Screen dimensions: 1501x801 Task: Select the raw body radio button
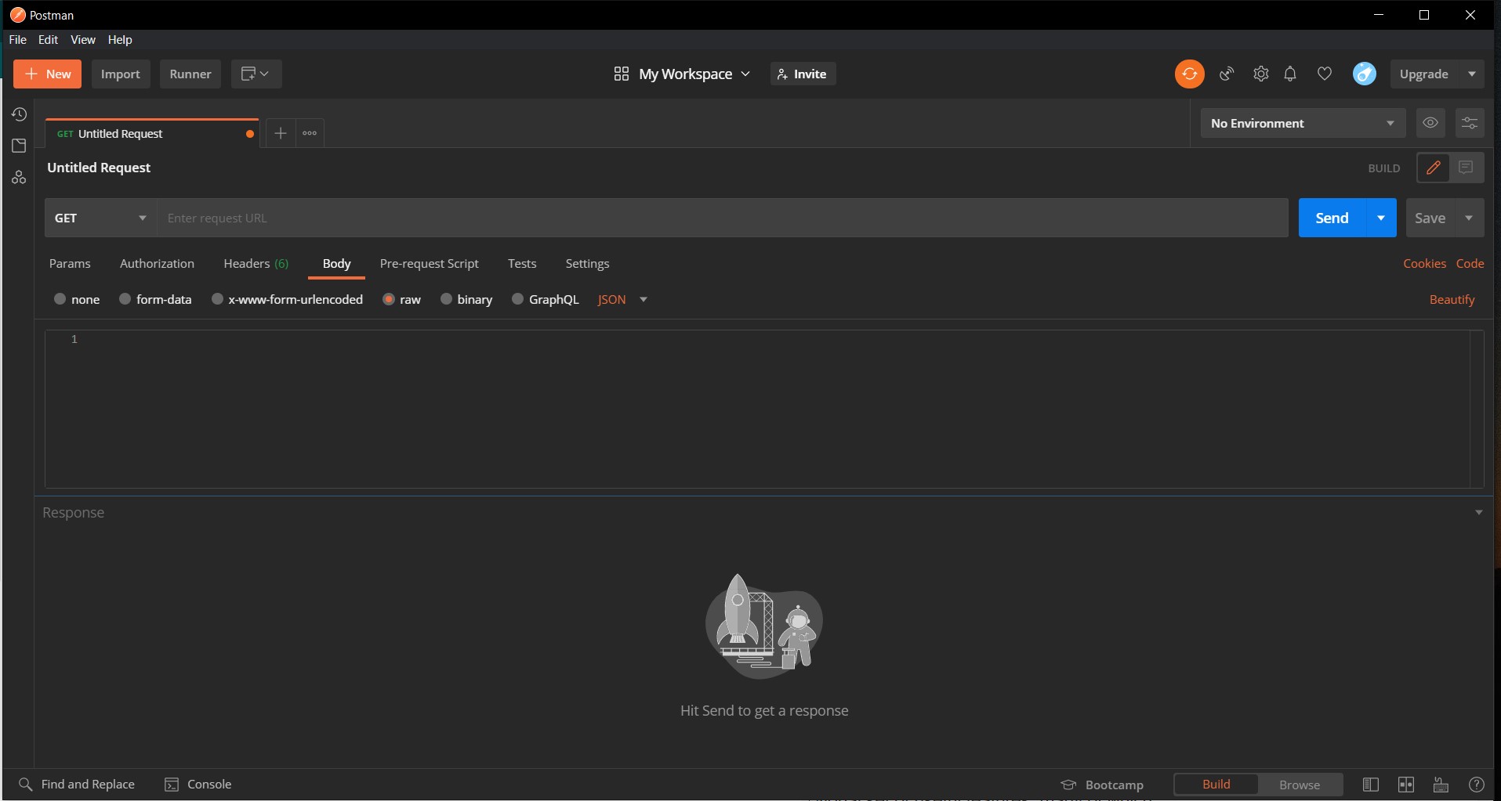388,299
